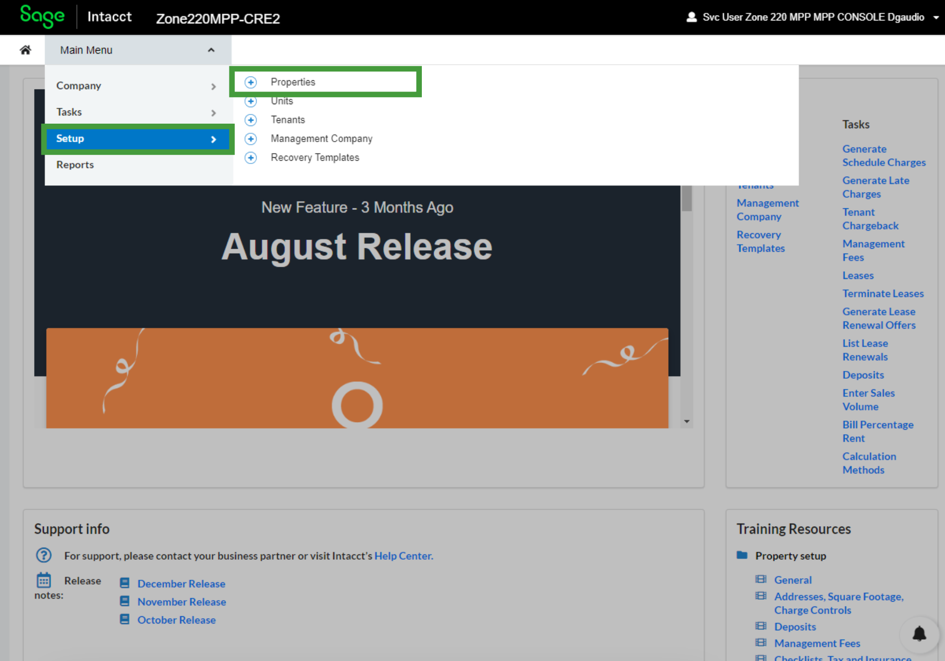
Task: Open the Reports menu item
Action: point(75,165)
